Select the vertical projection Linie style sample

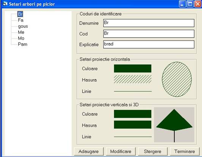coord(133,136)
